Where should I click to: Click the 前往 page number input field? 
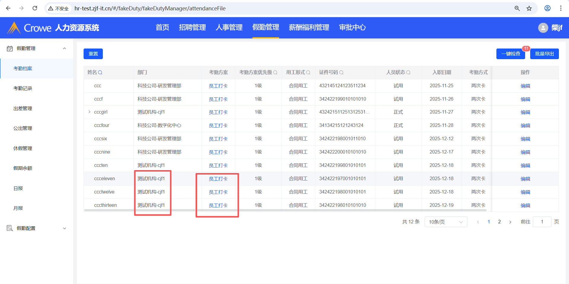point(542,222)
